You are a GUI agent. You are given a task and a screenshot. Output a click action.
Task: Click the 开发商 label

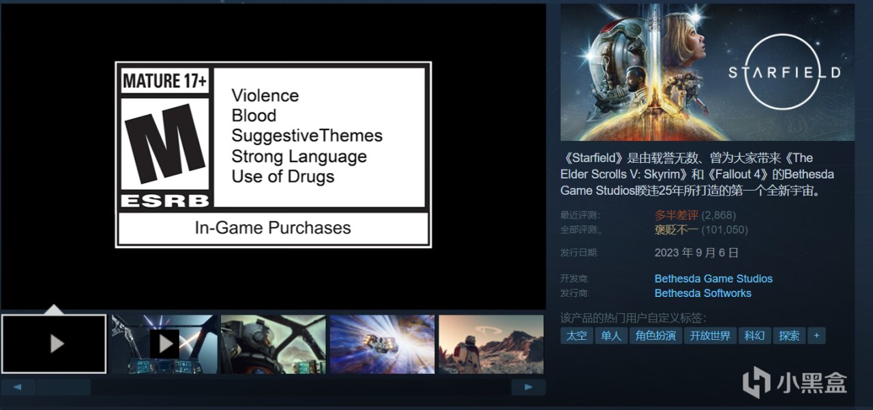click(x=575, y=279)
